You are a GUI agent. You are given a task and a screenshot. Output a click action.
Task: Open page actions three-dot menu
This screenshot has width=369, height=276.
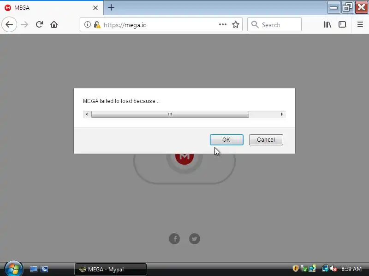223,24
